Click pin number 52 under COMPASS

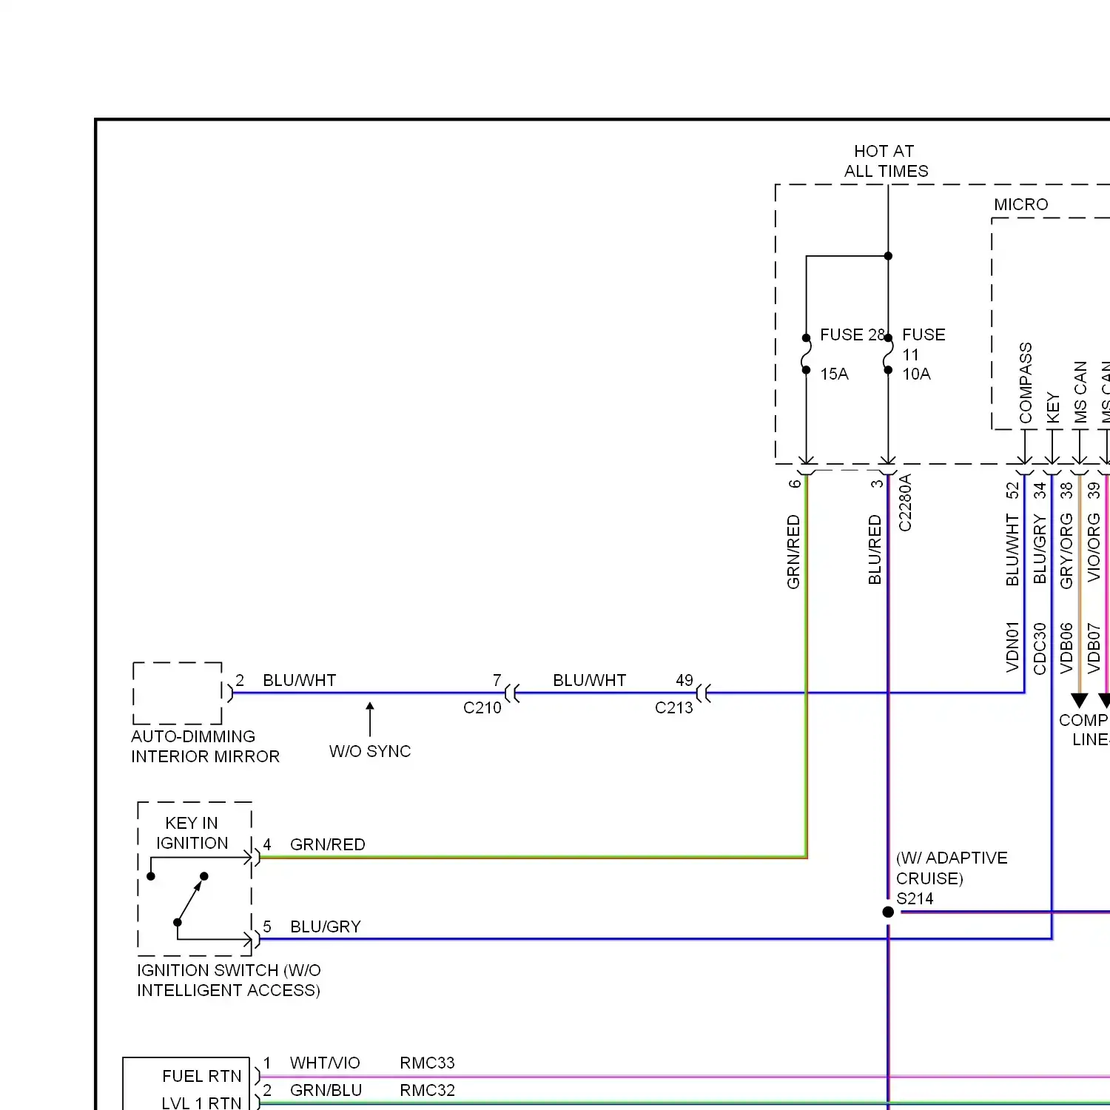coord(1012,491)
